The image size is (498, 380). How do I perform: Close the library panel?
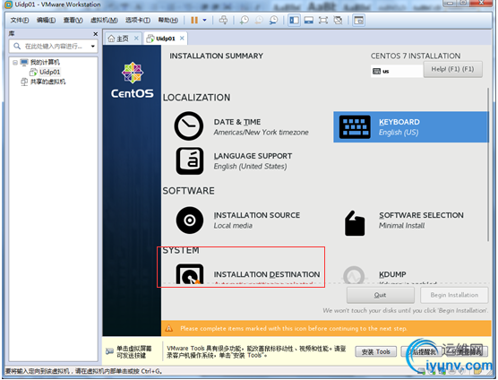click(95, 34)
